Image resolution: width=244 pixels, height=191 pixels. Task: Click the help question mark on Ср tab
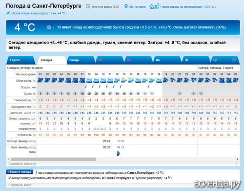click(234, 60)
